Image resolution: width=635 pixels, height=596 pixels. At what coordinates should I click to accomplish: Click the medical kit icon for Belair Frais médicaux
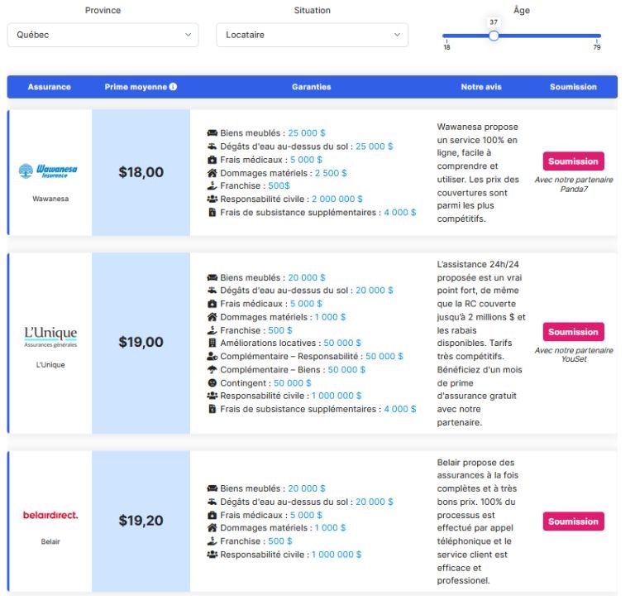pos(212,516)
